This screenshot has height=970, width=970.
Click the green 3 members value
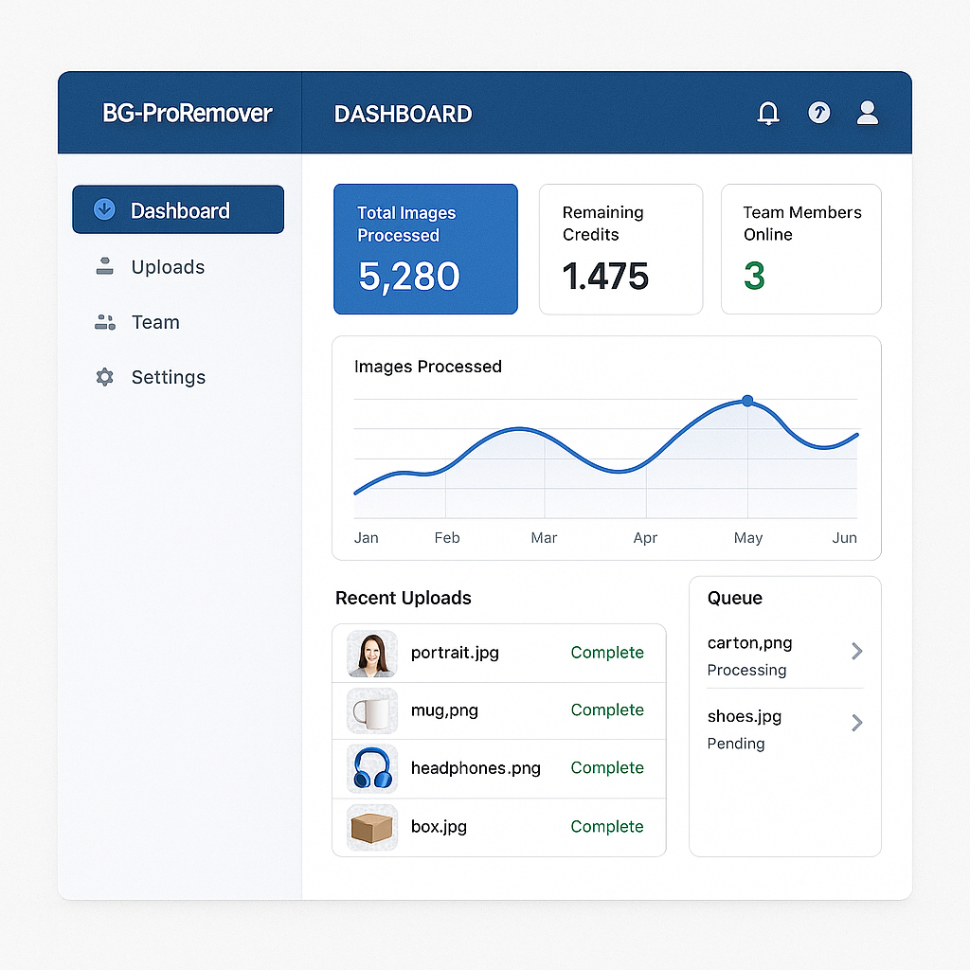click(754, 276)
